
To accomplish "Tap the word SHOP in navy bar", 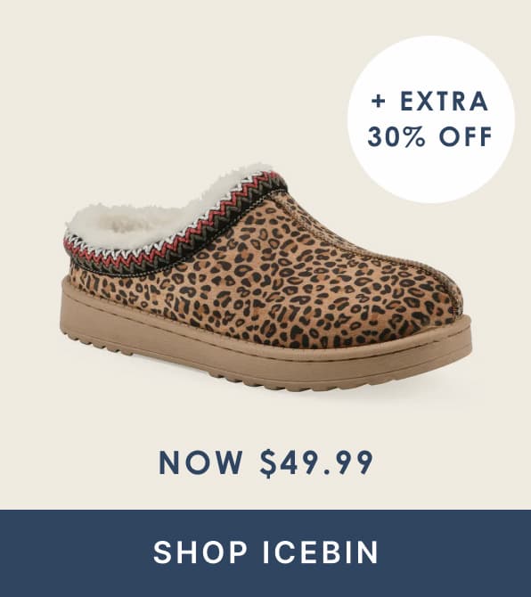I will pos(200,552).
